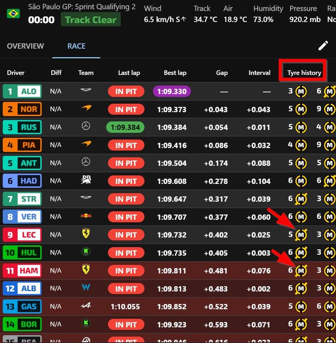Click the Track Clear status badge
The width and height of the screenshot is (336, 343).
point(90,20)
